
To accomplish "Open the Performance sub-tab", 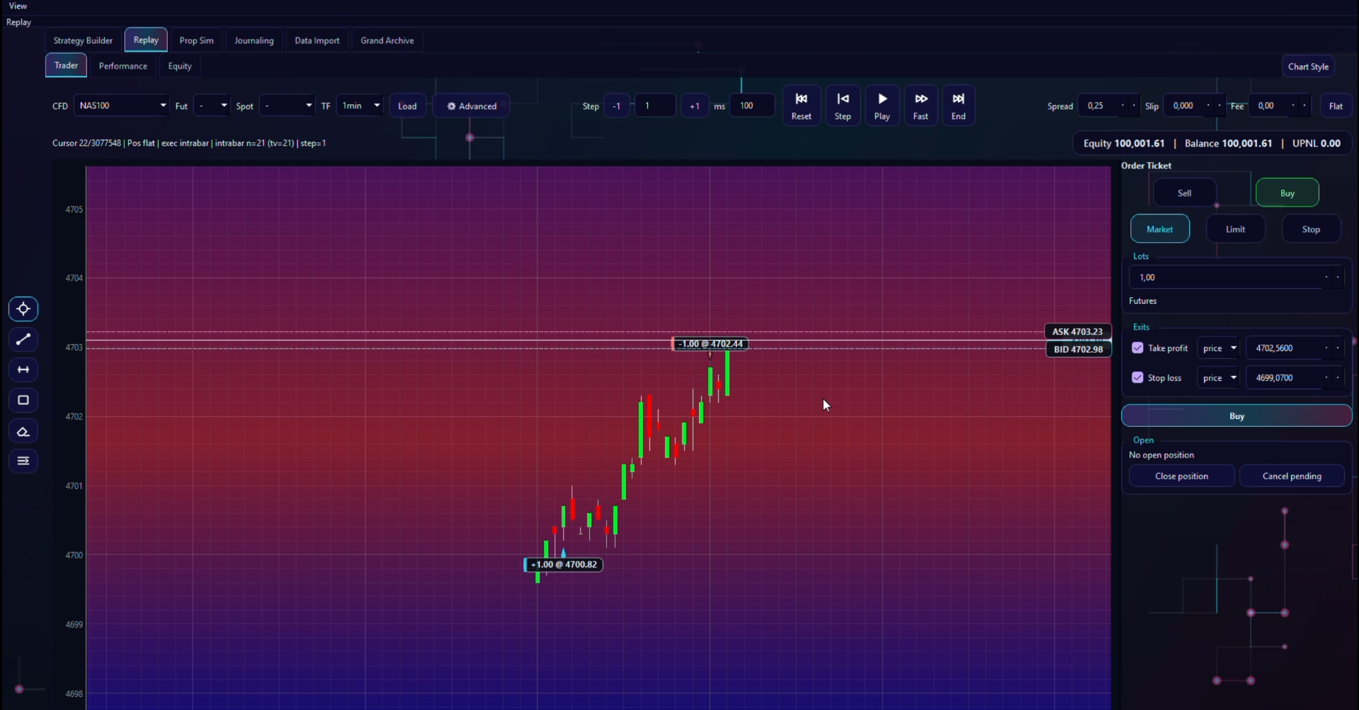I will [123, 66].
